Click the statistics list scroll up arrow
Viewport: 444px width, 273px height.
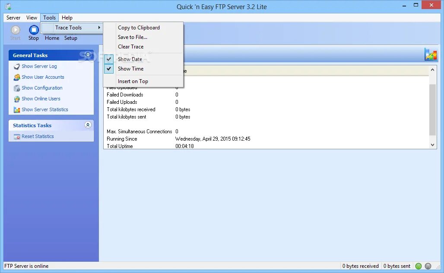coord(432,70)
